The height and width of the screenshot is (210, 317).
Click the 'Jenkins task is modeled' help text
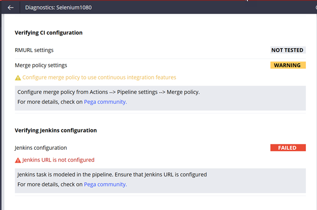112,175
